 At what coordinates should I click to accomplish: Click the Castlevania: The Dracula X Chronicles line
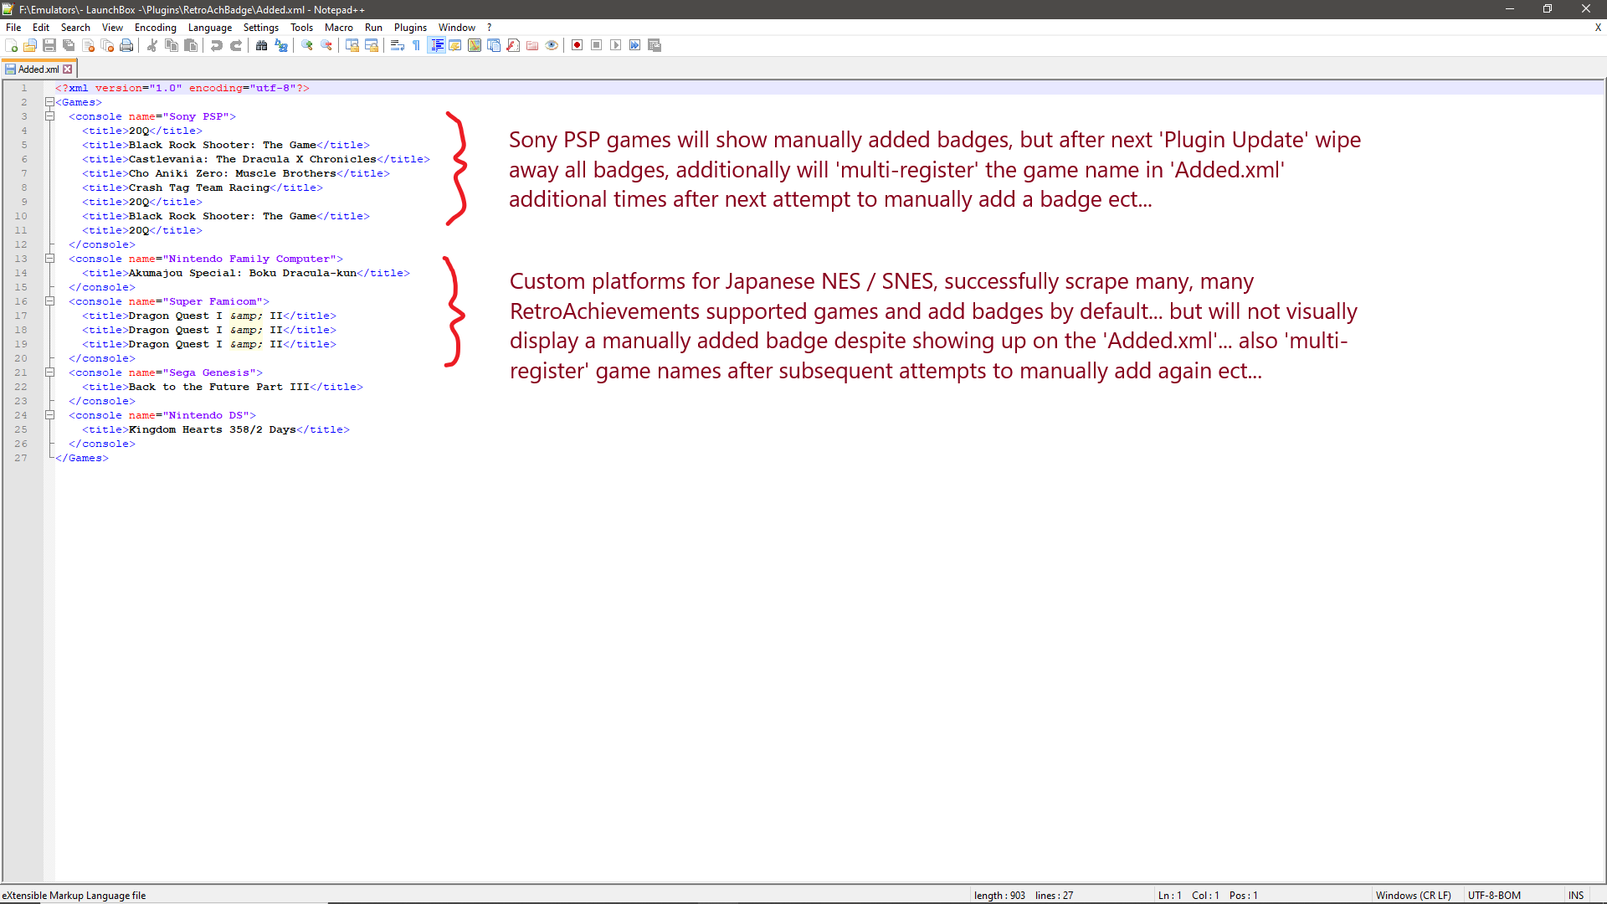coord(256,159)
